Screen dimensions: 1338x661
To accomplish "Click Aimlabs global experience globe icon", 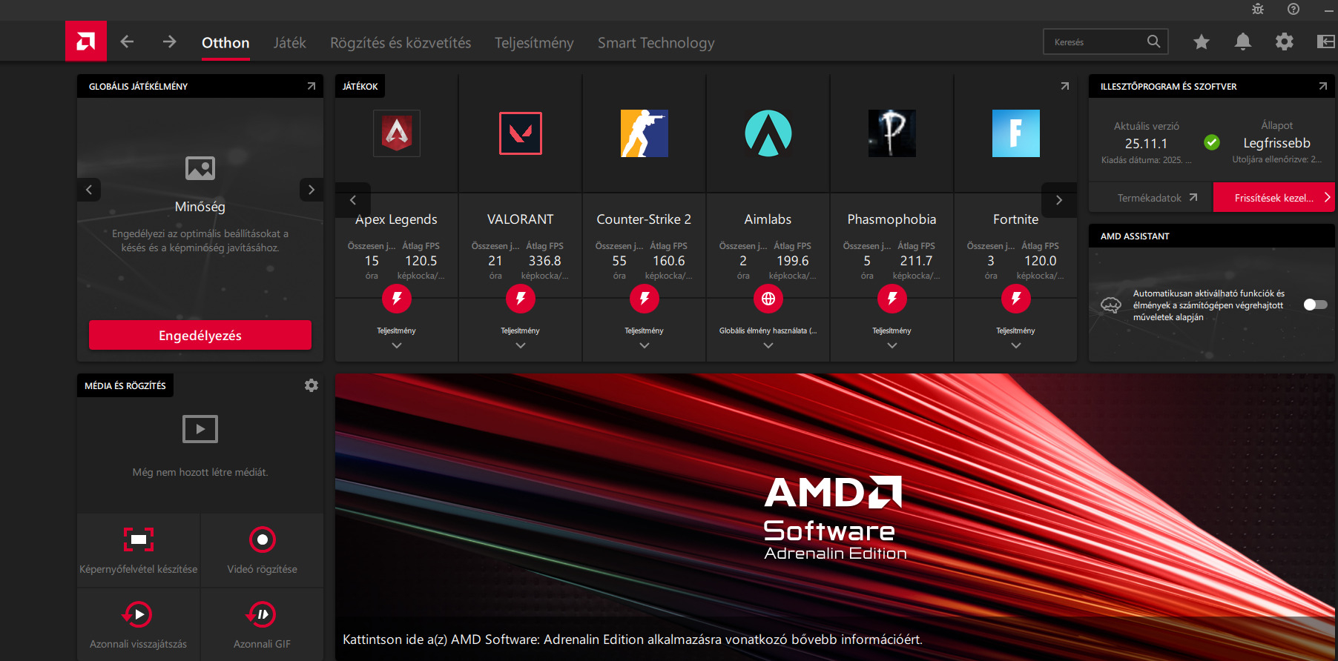I will [x=768, y=299].
